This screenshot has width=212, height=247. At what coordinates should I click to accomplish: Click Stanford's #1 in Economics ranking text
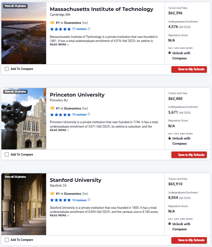(72, 193)
